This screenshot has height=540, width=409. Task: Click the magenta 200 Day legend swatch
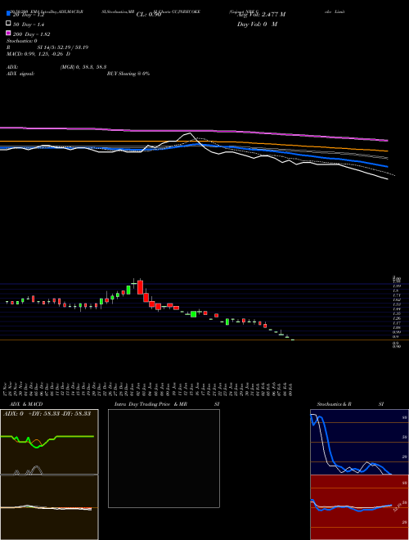point(8,33)
